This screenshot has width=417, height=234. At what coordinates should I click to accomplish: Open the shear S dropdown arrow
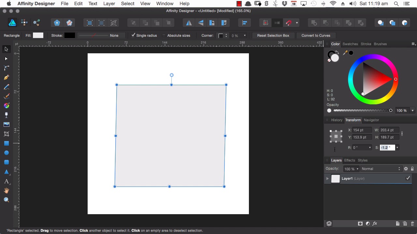point(397,148)
